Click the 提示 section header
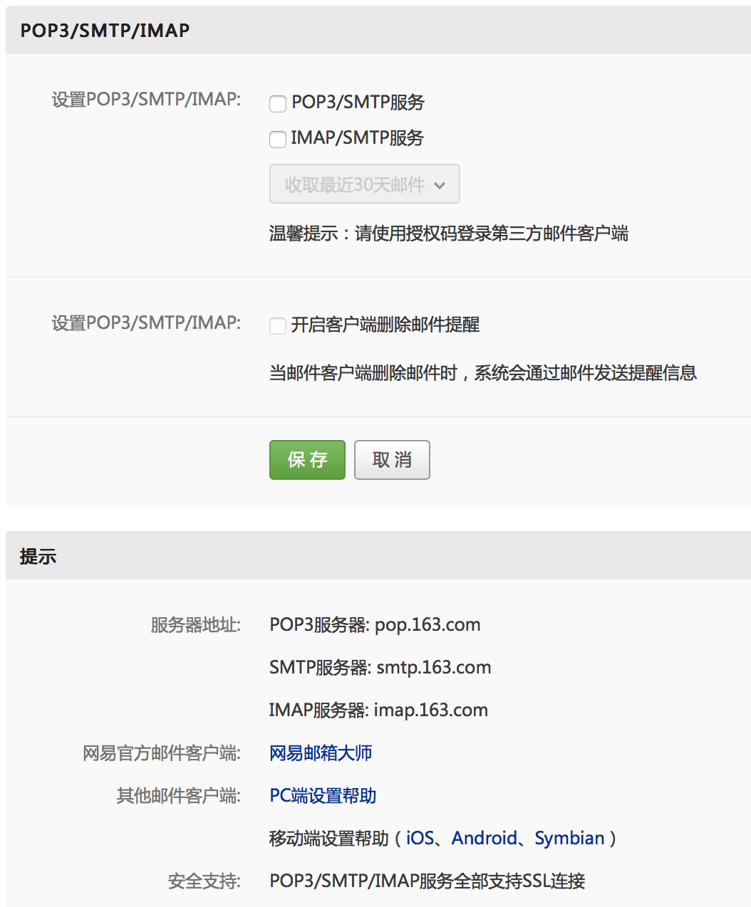751x907 pixels. tap(38, 557)
